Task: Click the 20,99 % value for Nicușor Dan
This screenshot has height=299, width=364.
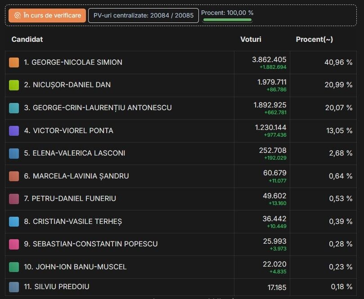Action: coord(338,85)
